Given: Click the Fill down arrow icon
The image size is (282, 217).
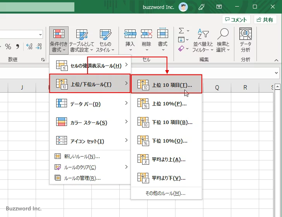Looking at the screenshot, I should 181,40.
